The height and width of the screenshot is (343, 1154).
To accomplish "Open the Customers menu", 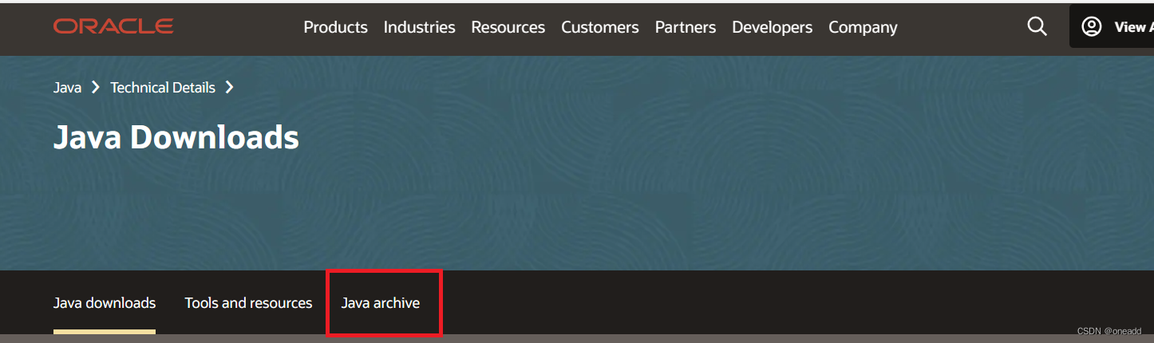I will click(x=599, y=27).
